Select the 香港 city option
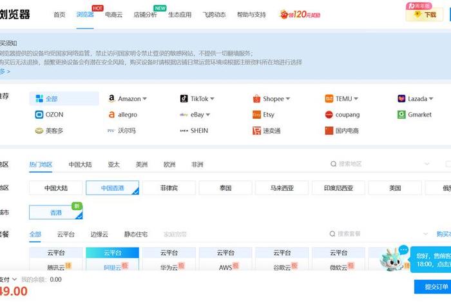 [56, 212]
